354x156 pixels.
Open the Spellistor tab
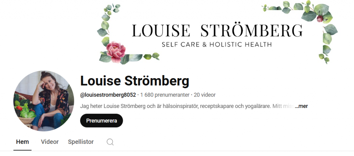coord(81,142)
